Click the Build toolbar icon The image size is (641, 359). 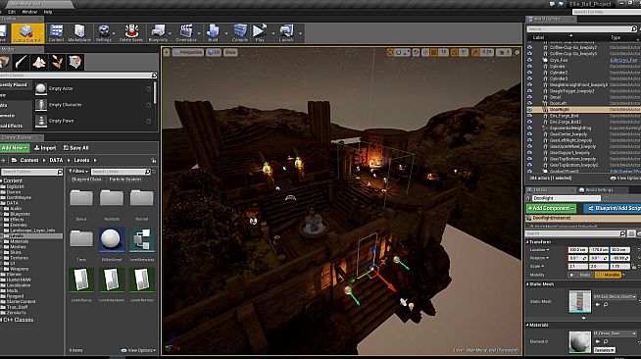tap(213, 32)
